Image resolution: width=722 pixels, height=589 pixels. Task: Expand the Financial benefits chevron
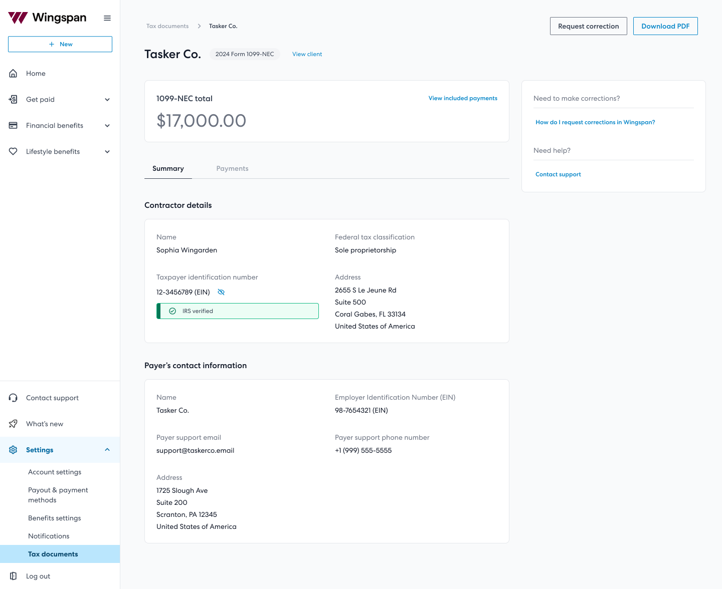[107, 125]
